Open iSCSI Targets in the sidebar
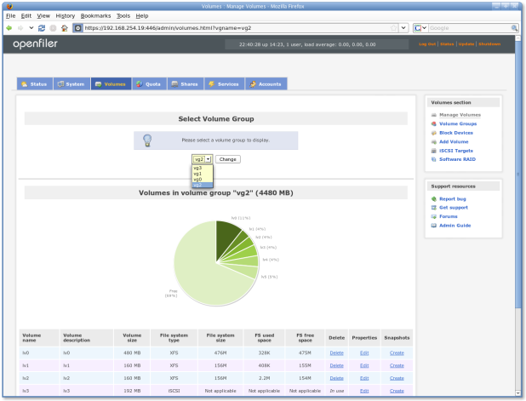The width and height of the screenshot is (526, 401). pyautogui.click(x=455, y=150)
